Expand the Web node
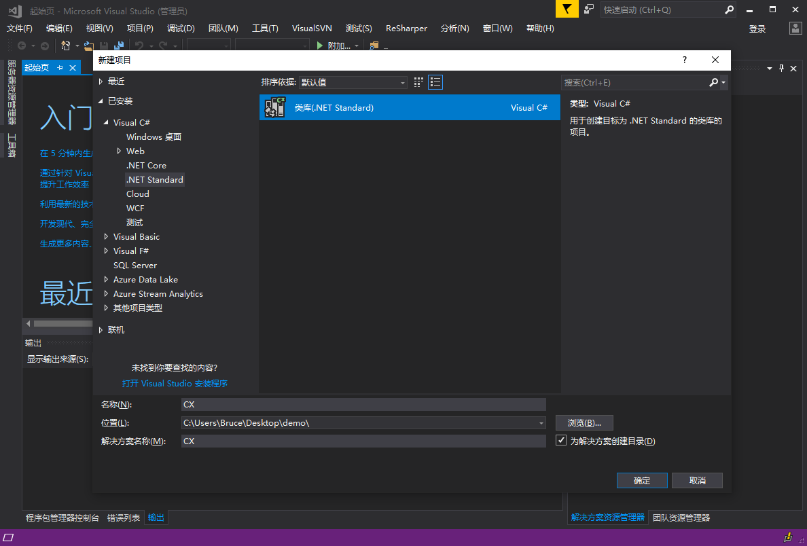This screenshot has height=546, width=807. pyautogui.click(x=119, y=151)
